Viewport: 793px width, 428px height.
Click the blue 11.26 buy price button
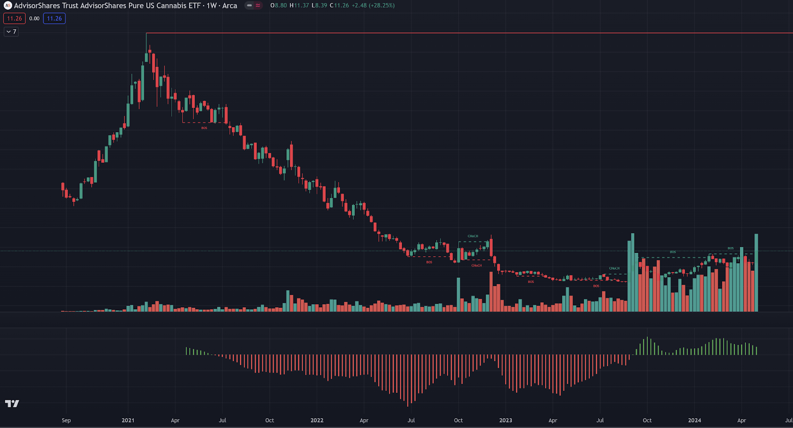click(x=55, y=18)
